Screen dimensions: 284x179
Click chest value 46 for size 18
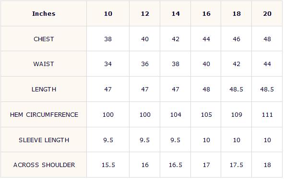pyautogui.click(x=237, y=39)
